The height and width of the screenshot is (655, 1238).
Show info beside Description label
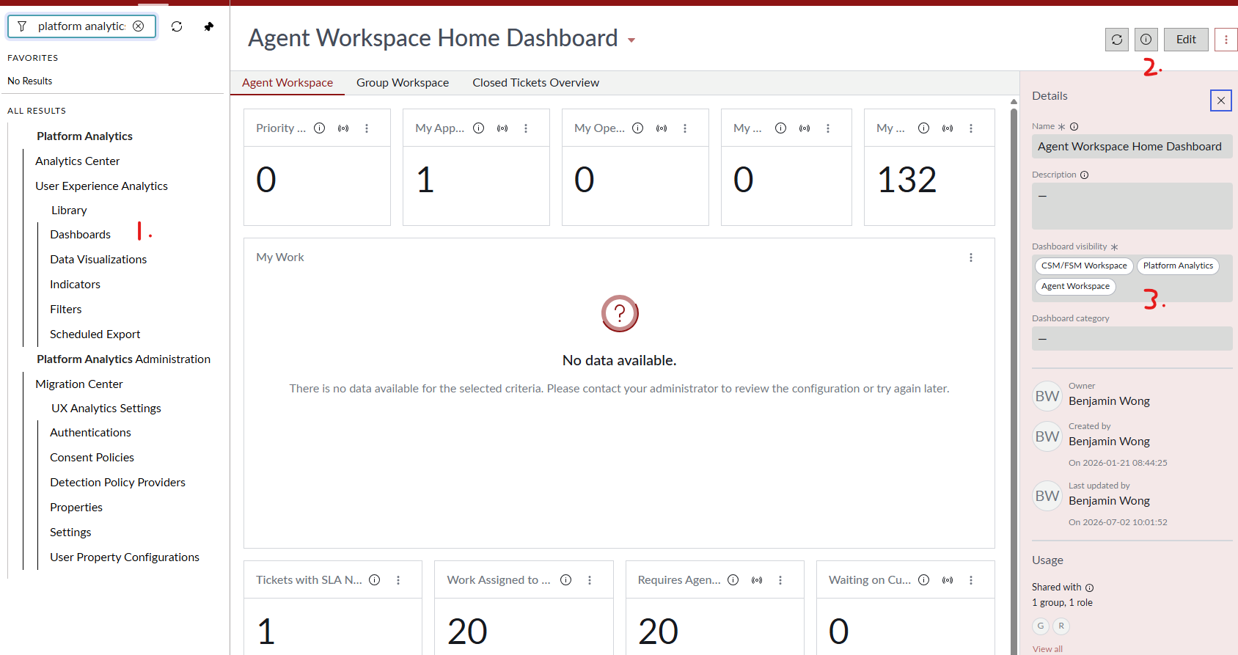pyautogui.click(x=1085, y=175)
